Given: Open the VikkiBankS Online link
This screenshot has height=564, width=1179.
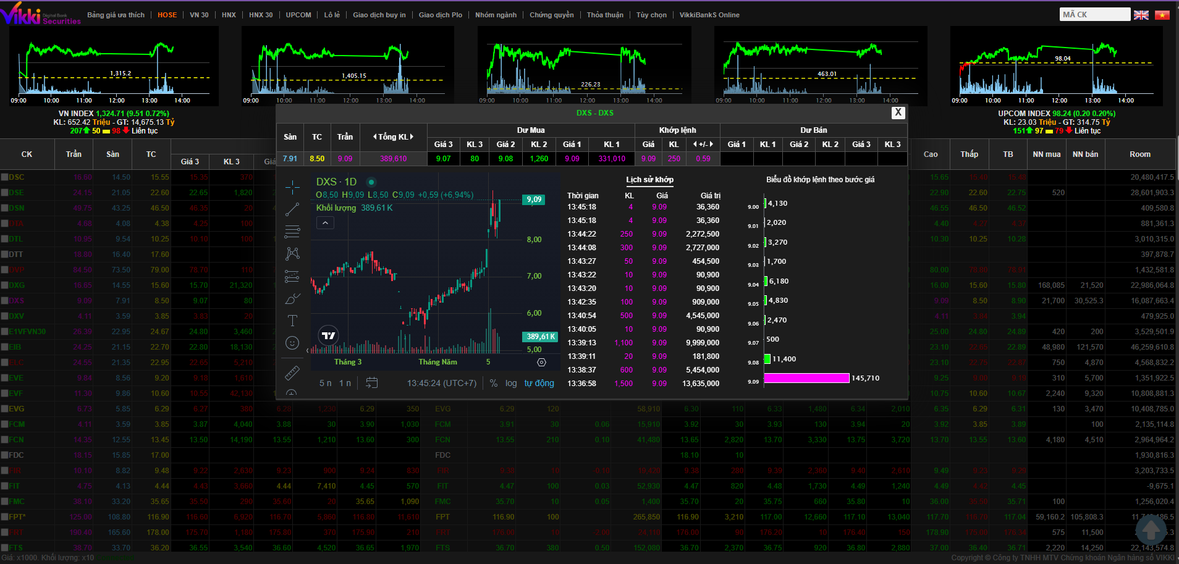Looking at the screenshot, I should point(709,15).
